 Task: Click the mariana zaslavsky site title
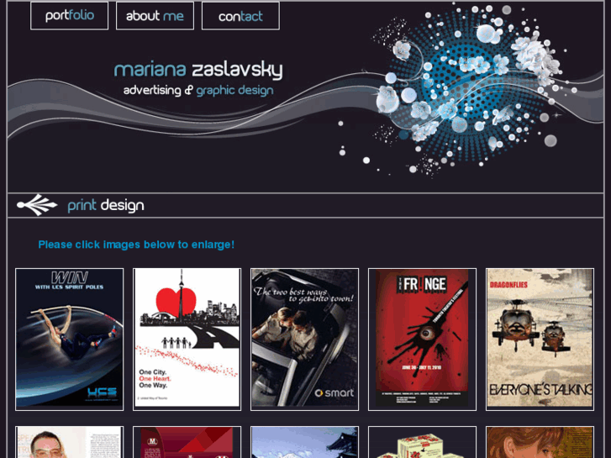click(x=198, y=70)
